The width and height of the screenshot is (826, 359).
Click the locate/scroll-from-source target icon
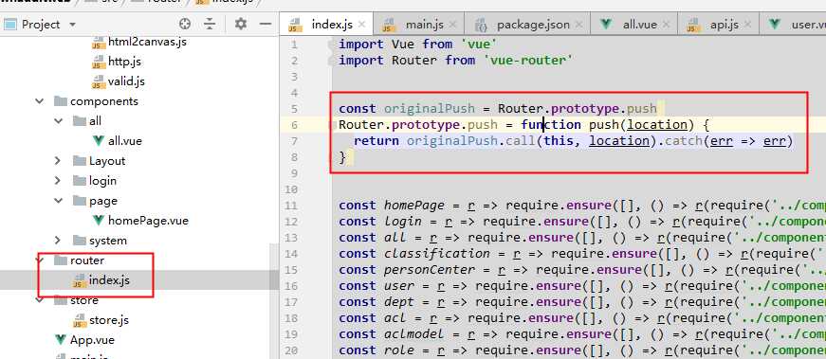coord(184,24)
